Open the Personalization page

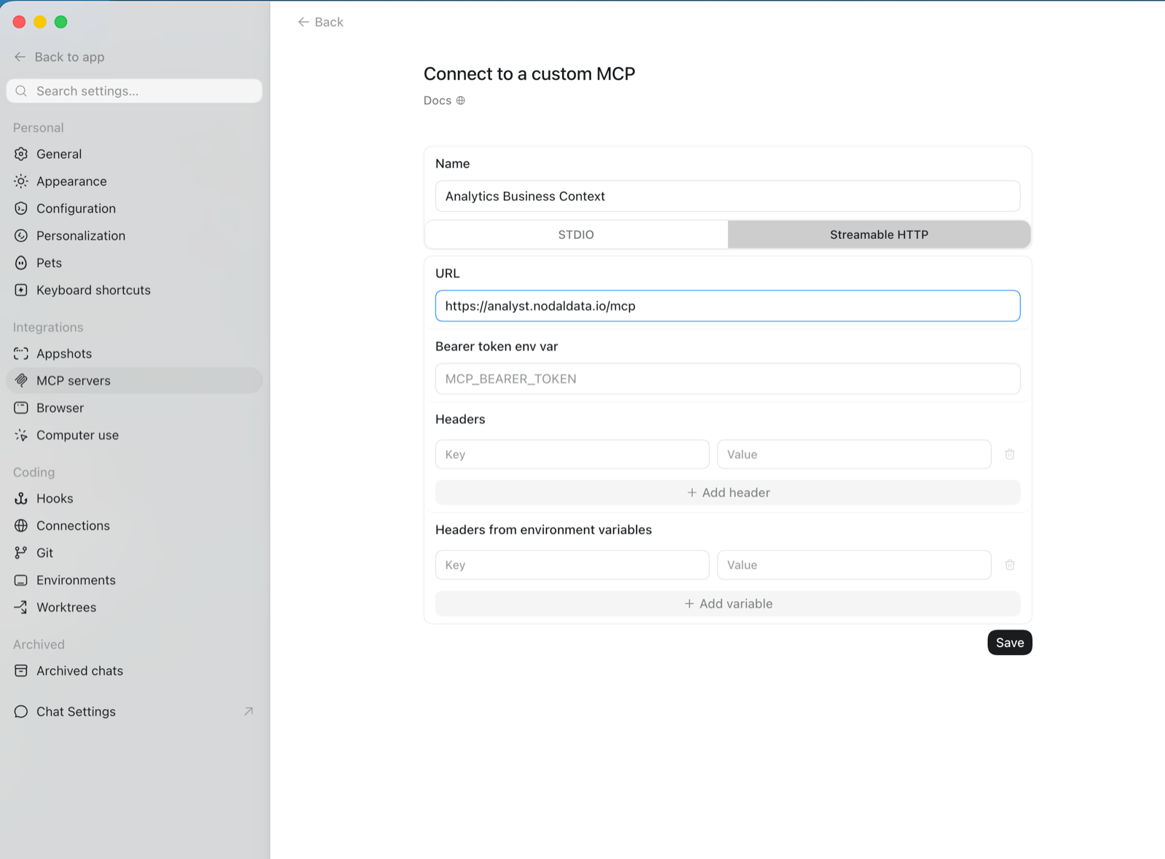[134, 235]
